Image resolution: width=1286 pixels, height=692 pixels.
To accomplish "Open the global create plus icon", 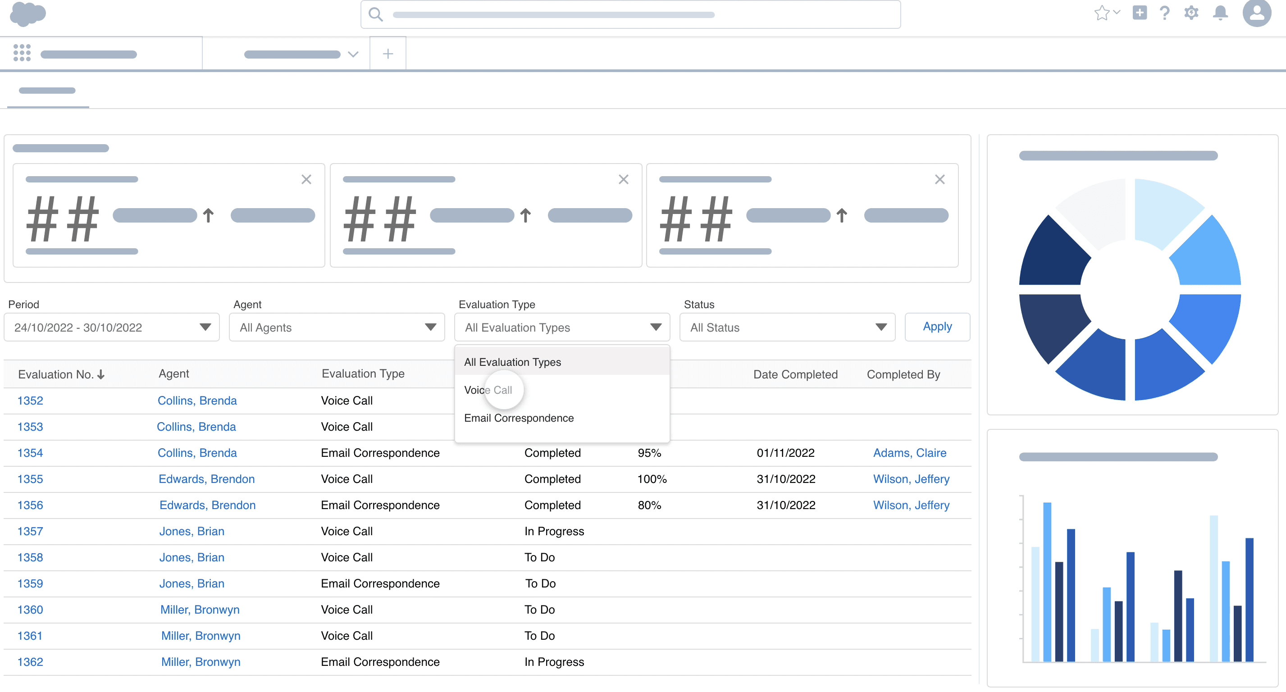I will tap(1139, 13).
